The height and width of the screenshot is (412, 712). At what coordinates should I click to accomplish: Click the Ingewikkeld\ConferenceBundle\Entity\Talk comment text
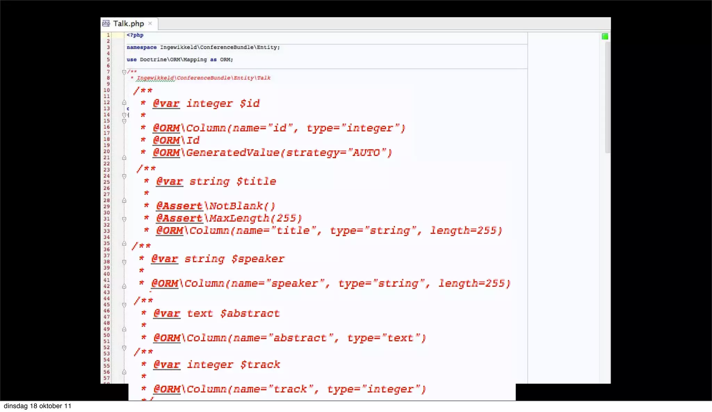(x=203, y=78)
